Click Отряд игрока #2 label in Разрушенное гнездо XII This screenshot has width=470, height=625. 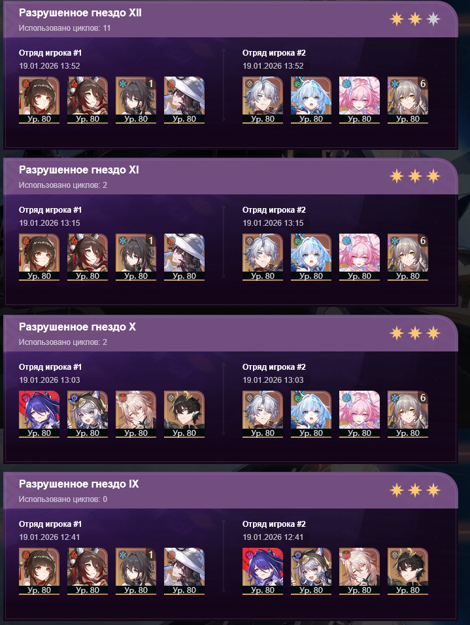point(274,52)
